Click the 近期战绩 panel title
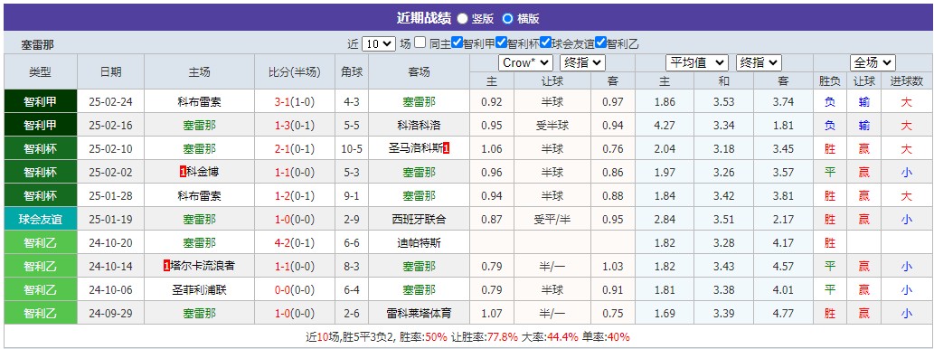The height and width of the screenshot is (349, 934). click(424, 18)
